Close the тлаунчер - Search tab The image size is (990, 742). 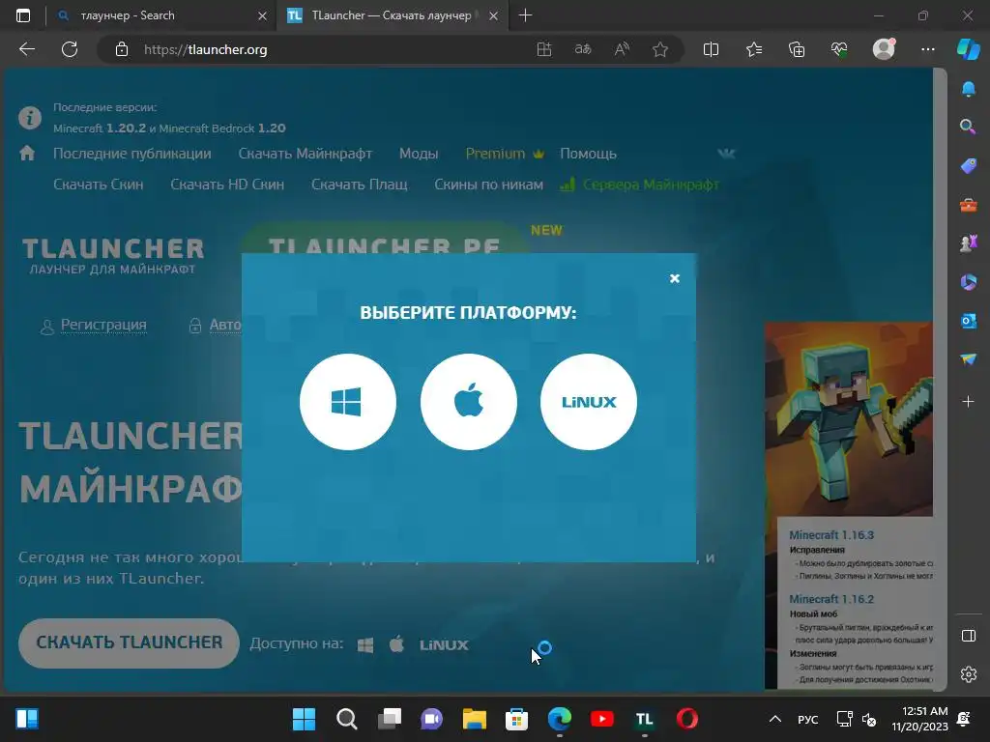(263, 15)
